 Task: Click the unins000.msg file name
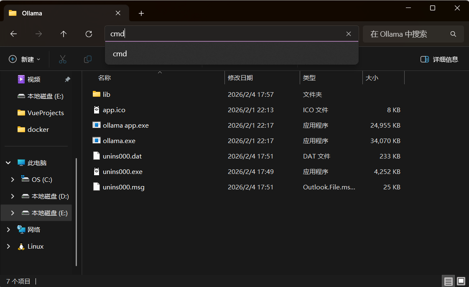tap(124, 187)
